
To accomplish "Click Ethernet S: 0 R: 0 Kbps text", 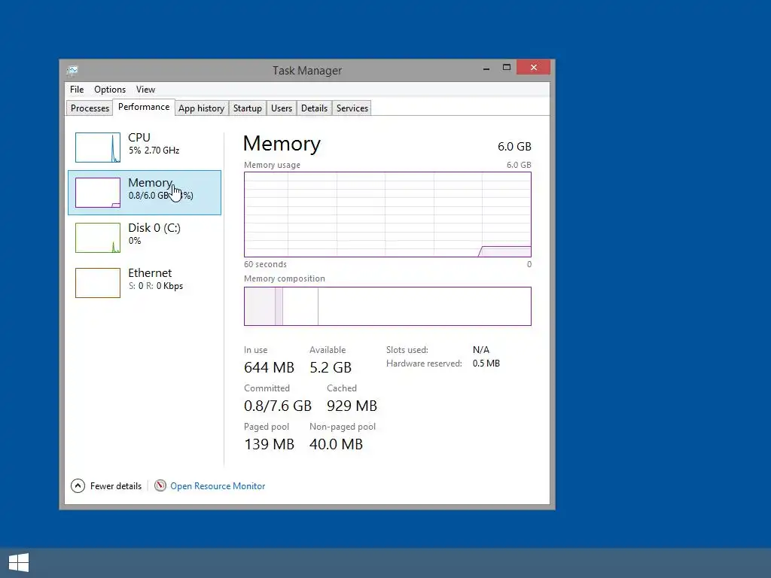I will click(x=155, y=286).
